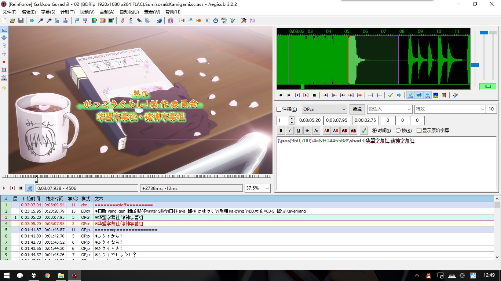Toggle auto go to next line on commit

point(419,95)
